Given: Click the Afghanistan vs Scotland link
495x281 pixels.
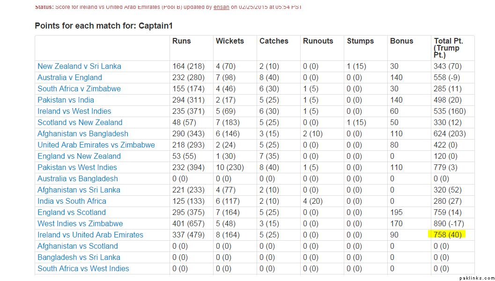Looking at the screenshot, I should [78, 246].
